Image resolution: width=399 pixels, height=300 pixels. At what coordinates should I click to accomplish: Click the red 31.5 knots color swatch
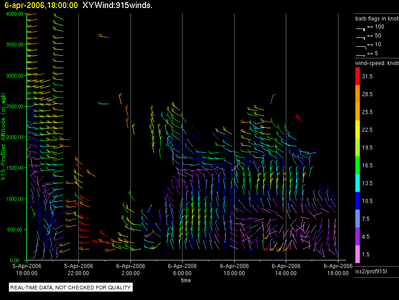[358, 76]
